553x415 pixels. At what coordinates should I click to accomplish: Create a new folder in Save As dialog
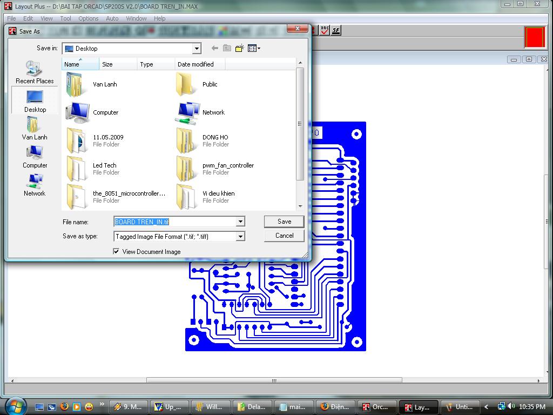240,48
